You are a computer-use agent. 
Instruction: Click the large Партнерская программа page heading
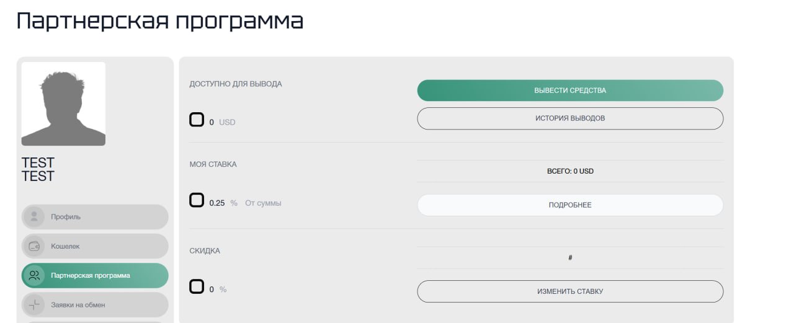(160, 22)
